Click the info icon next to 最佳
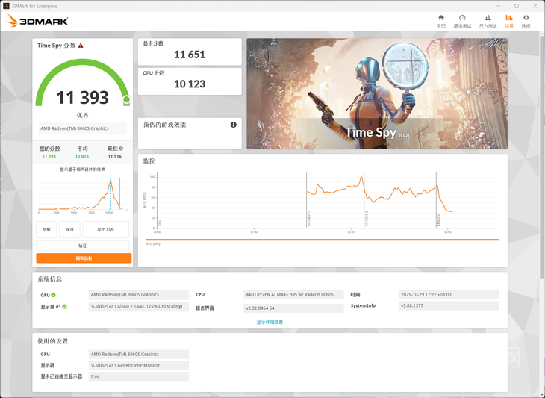Viewport: 545px width, 398px height. click(121, 149)
